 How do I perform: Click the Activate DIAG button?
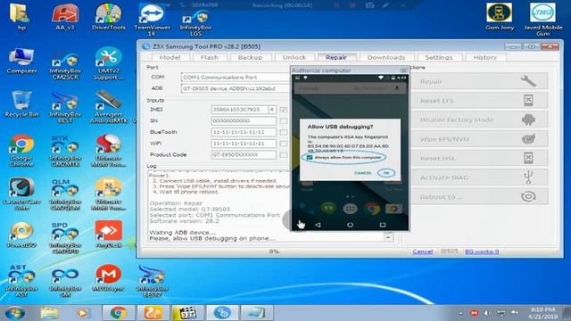click(x=479, y=177)
